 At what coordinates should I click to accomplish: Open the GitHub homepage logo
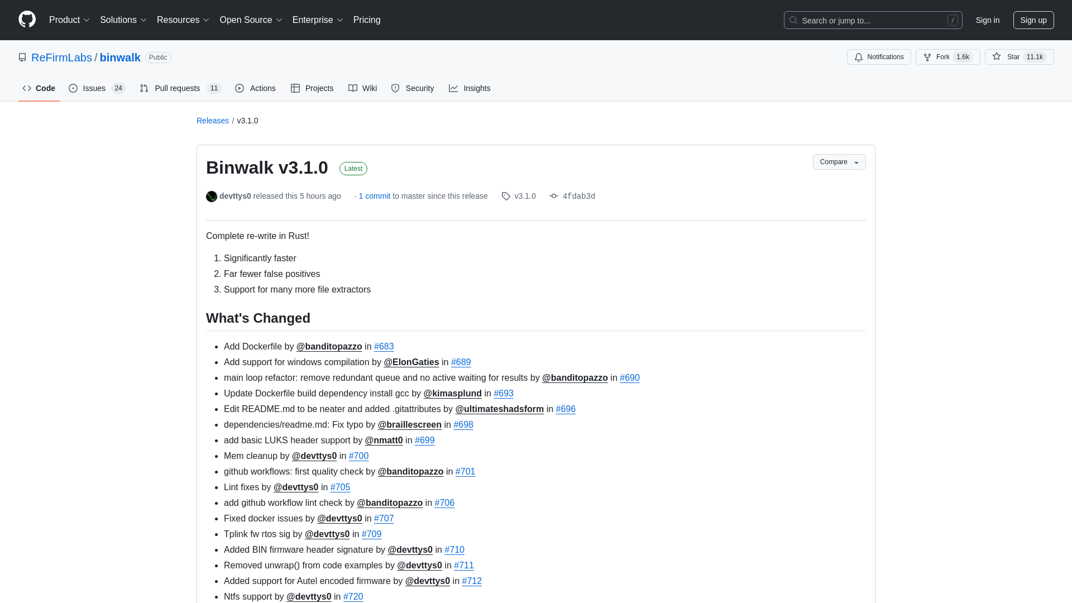(x=27, y=20)
